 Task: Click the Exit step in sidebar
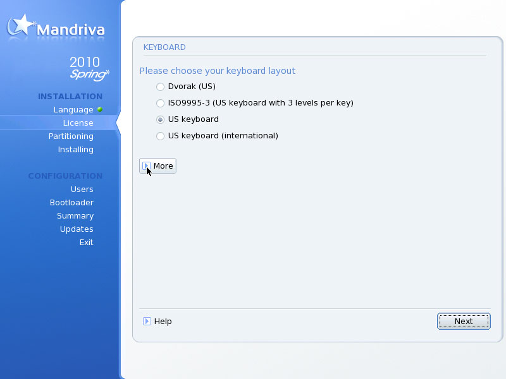coord(87,243)
